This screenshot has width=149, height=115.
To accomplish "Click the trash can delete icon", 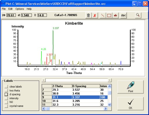I will tap(88, 15).
